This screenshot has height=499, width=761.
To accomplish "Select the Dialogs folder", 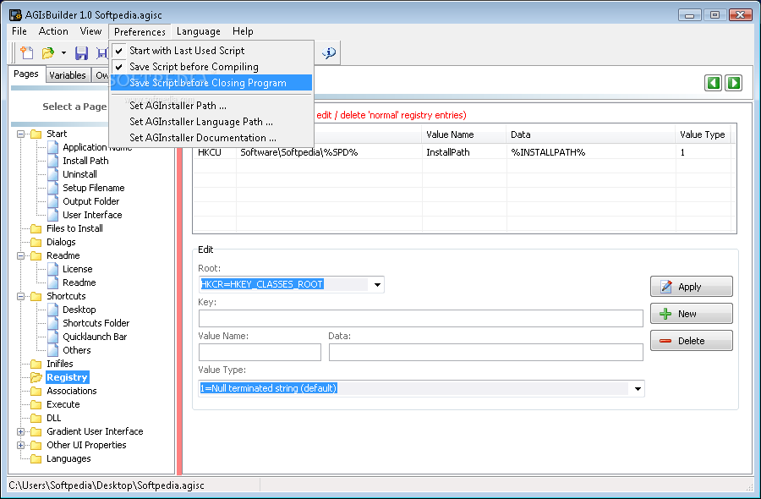I will 61,242.
